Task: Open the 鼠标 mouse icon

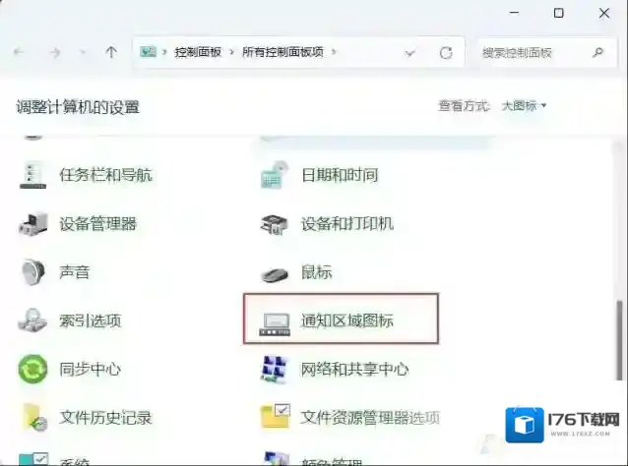Action: pos(275,275)
